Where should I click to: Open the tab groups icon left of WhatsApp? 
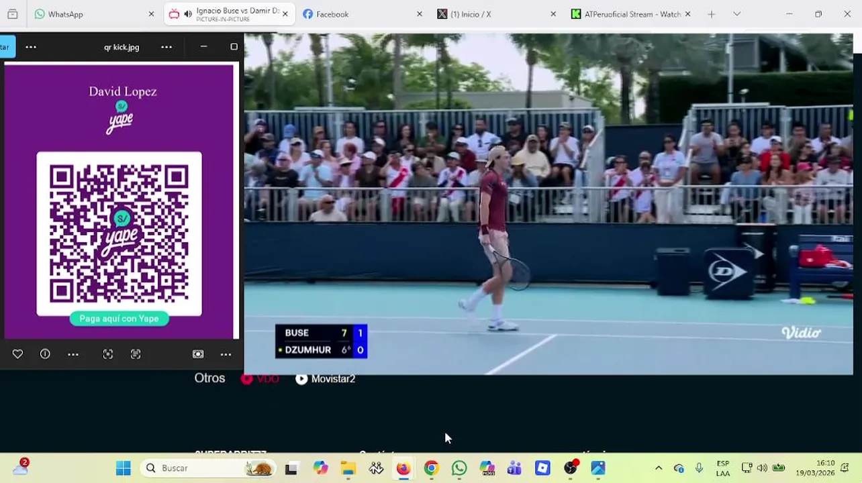12,14
